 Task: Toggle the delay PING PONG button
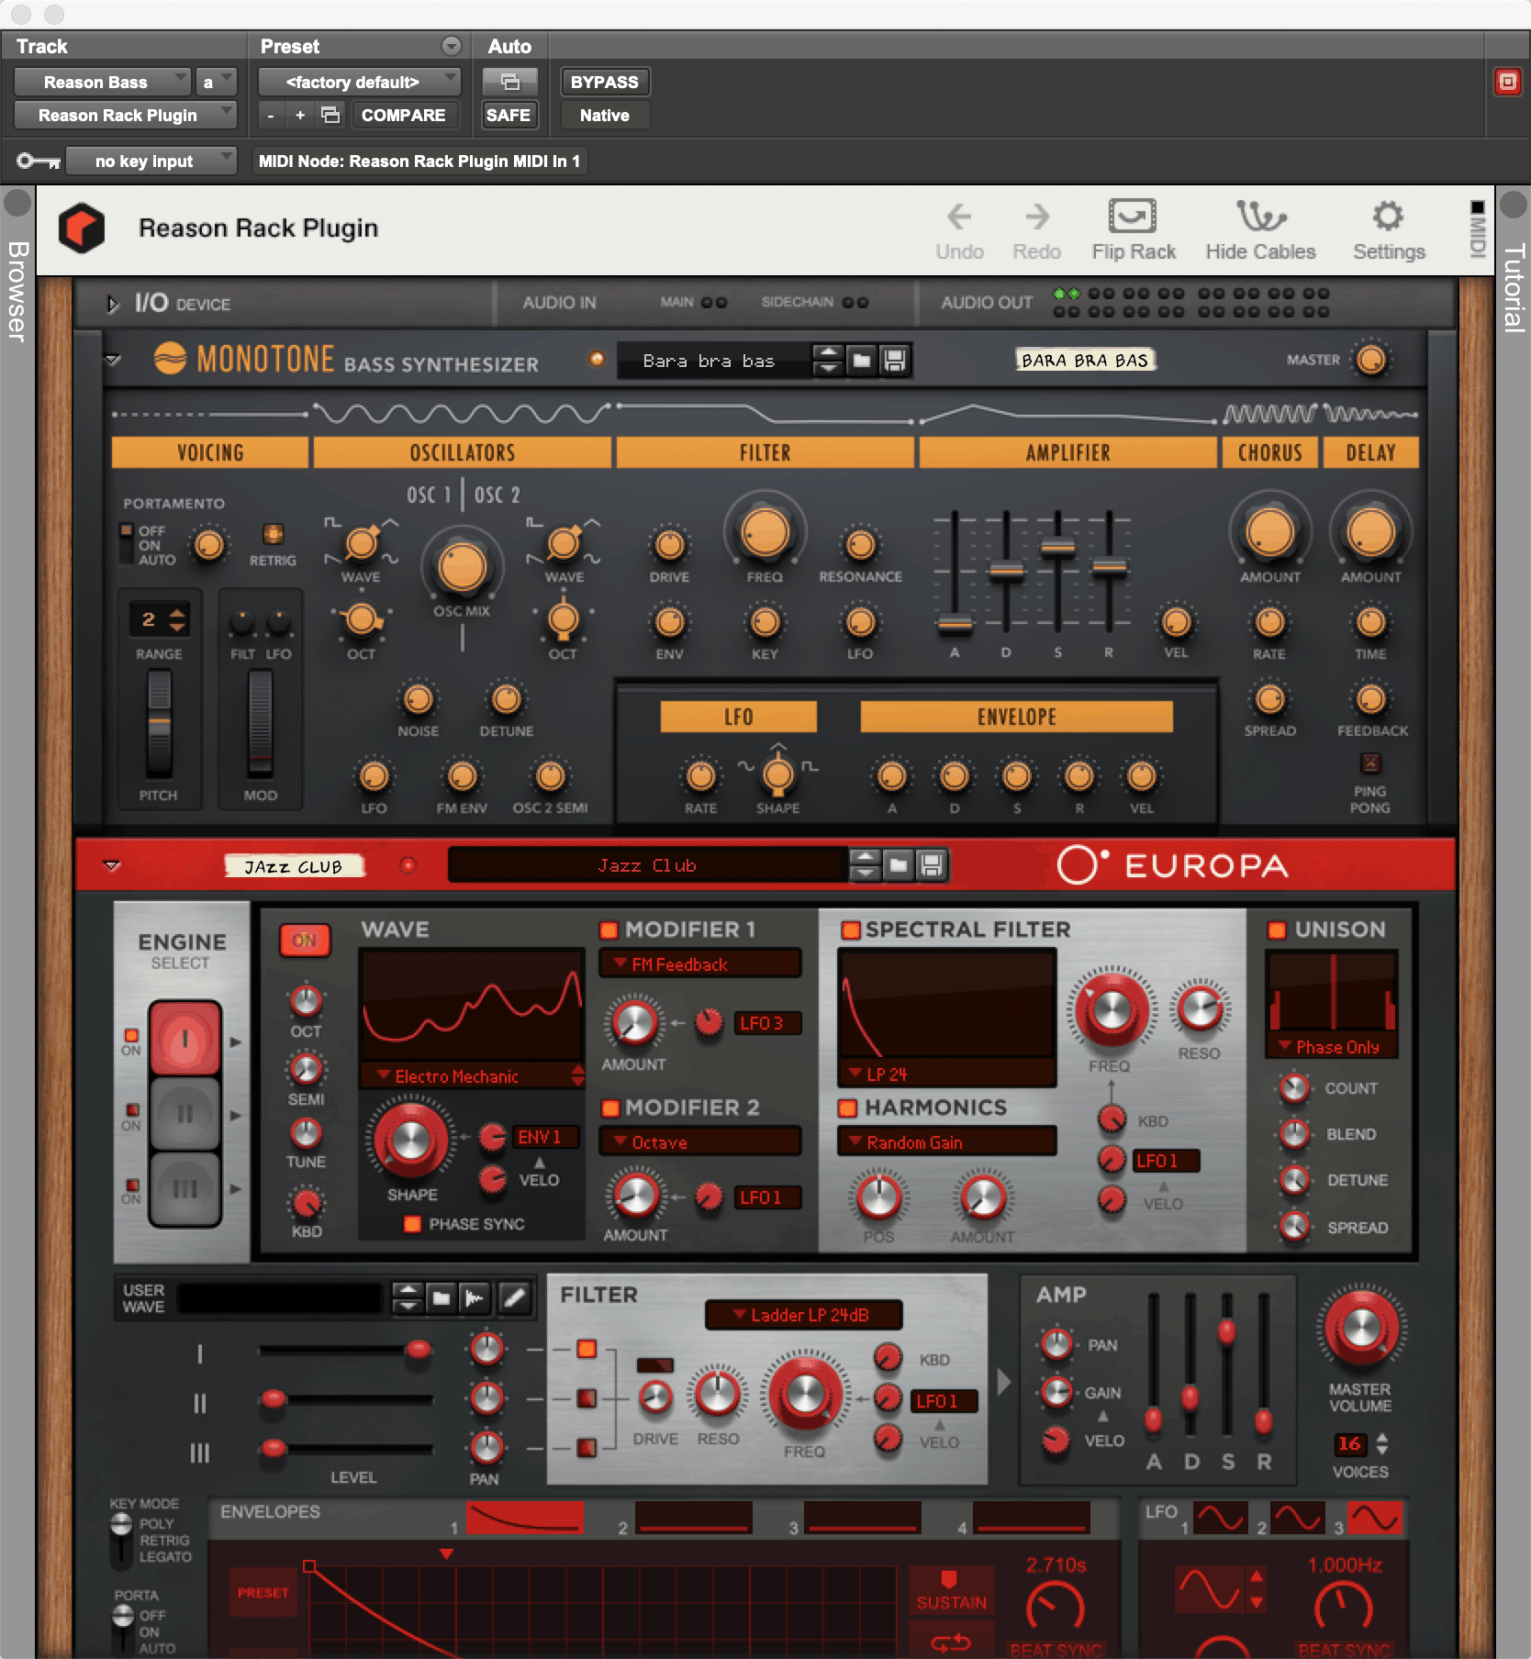(1369, 763)
